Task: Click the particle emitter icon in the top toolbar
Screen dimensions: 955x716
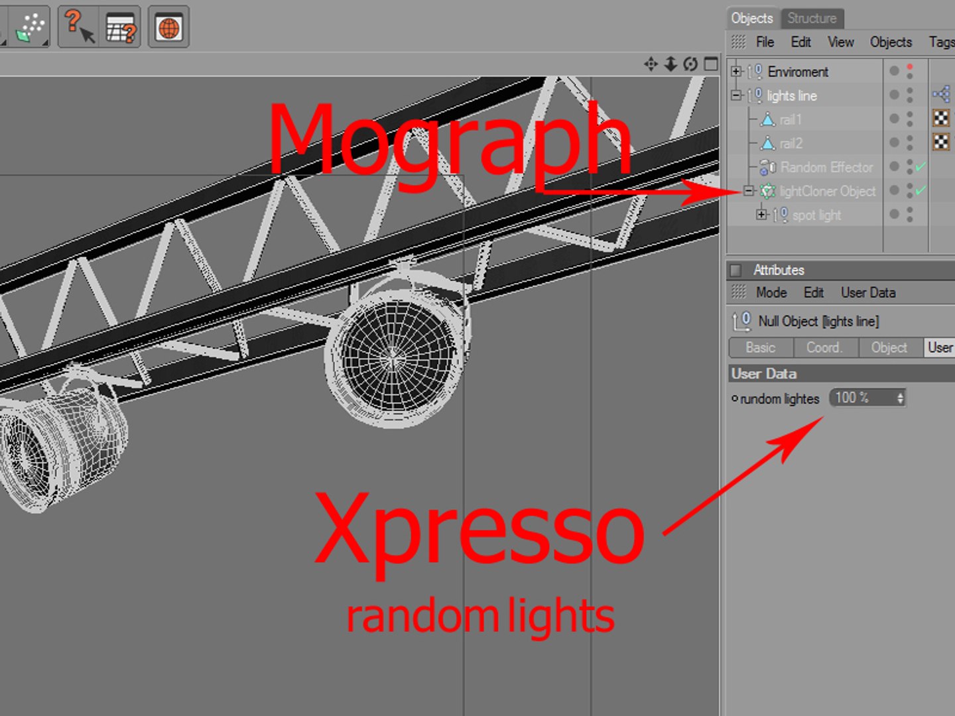Action: coord(29,27)
